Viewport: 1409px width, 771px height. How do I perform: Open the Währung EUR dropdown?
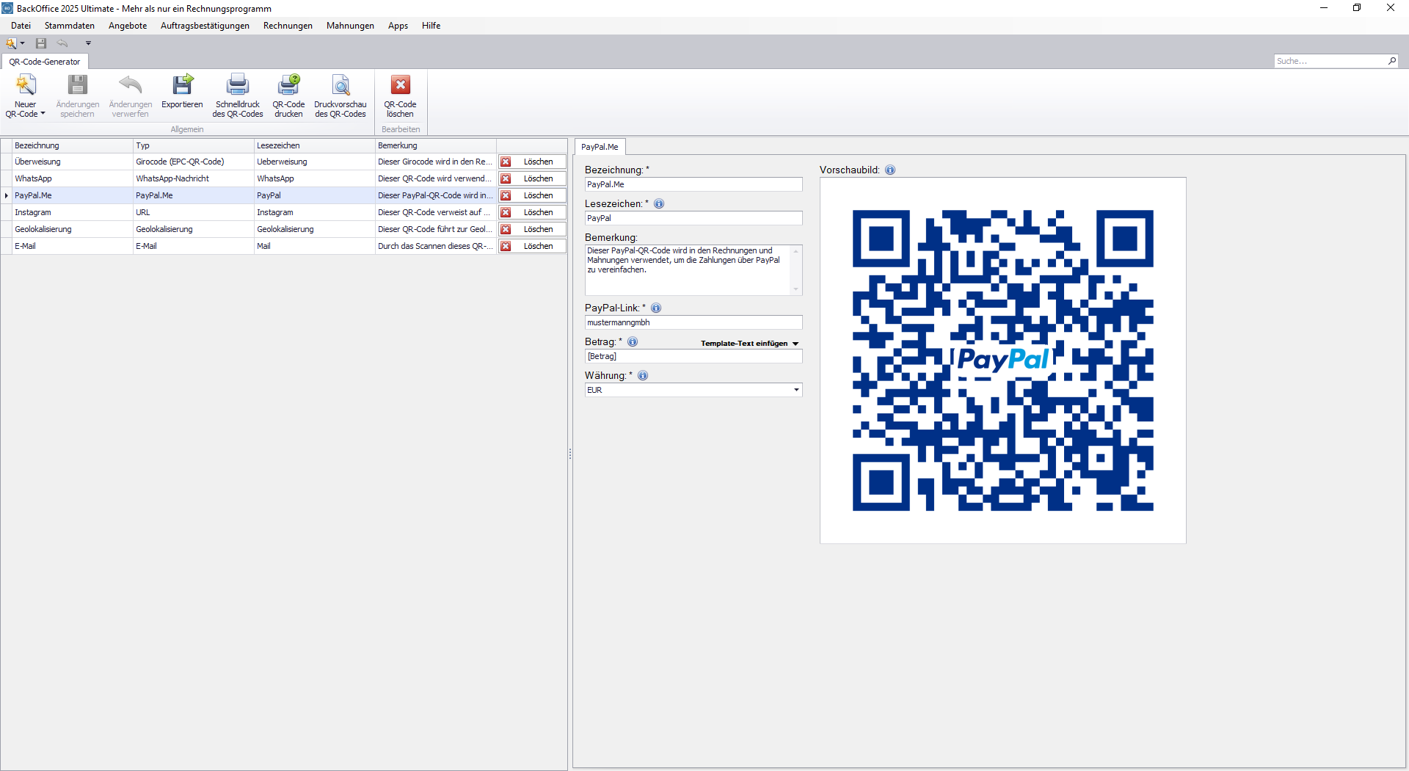[x=796, y=390]
